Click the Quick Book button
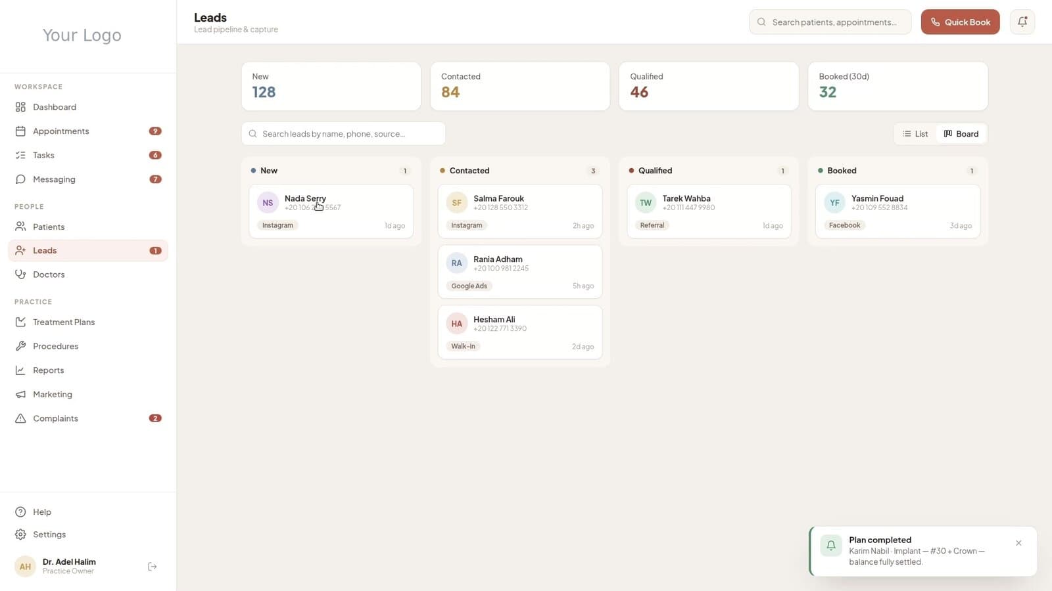 (x=960, y=22)
